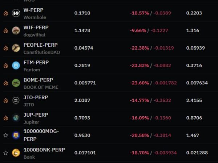Click WIF-PERP price change -9.66%
The image size is (218, 163).
138,30
